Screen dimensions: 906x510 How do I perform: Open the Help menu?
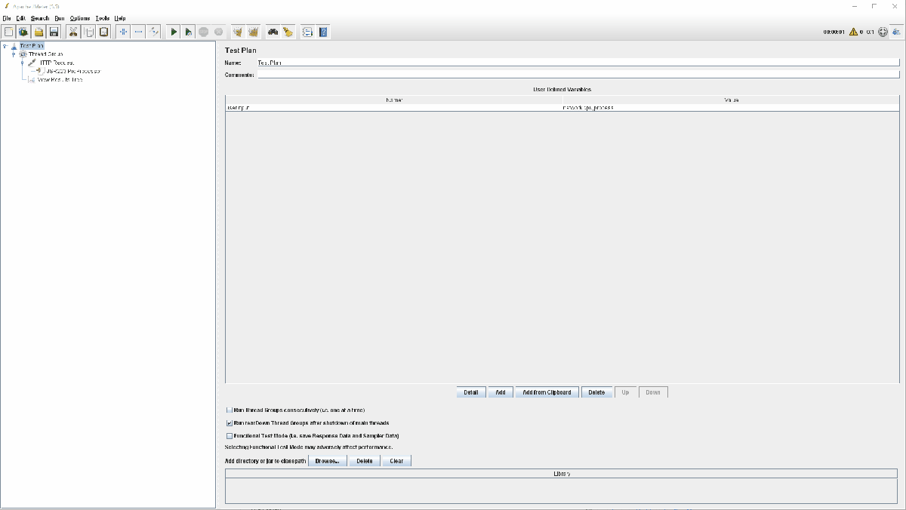(120, 18)
